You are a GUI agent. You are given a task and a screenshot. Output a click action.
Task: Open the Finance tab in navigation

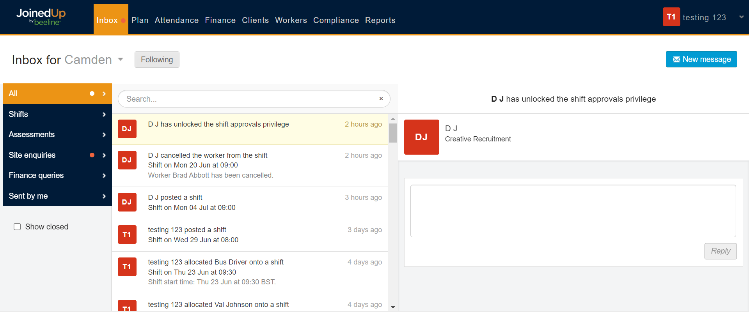[220, 20]
